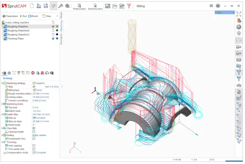
Task: Click the zoom-to-fit icon in the right toolbar
Action: point(239,14)
